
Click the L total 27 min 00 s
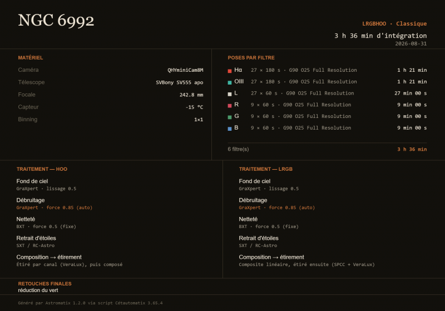coord(411,93)
